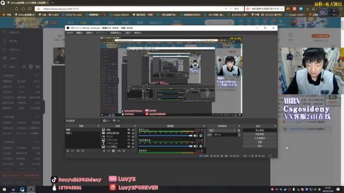This screenshot has width=344, height=193.
Task: Hide the 视频采集设备 source with its eye icon
Action: (129, 133)
